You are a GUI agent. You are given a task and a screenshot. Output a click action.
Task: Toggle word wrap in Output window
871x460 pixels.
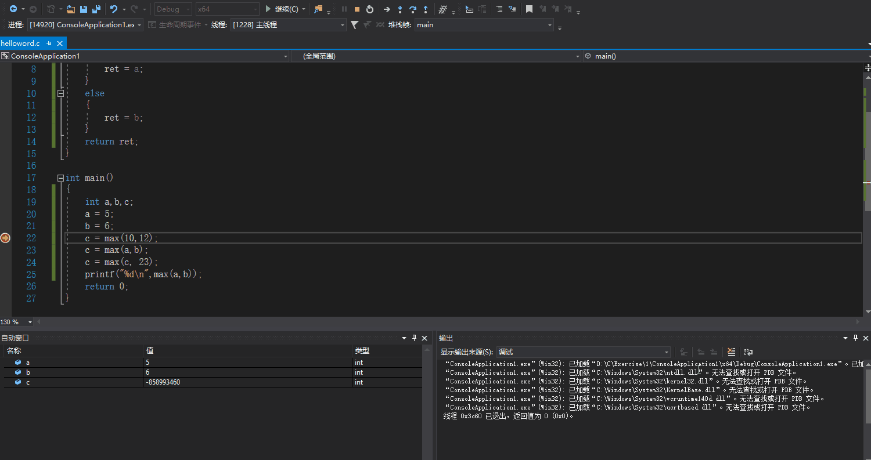coord(748,352)
